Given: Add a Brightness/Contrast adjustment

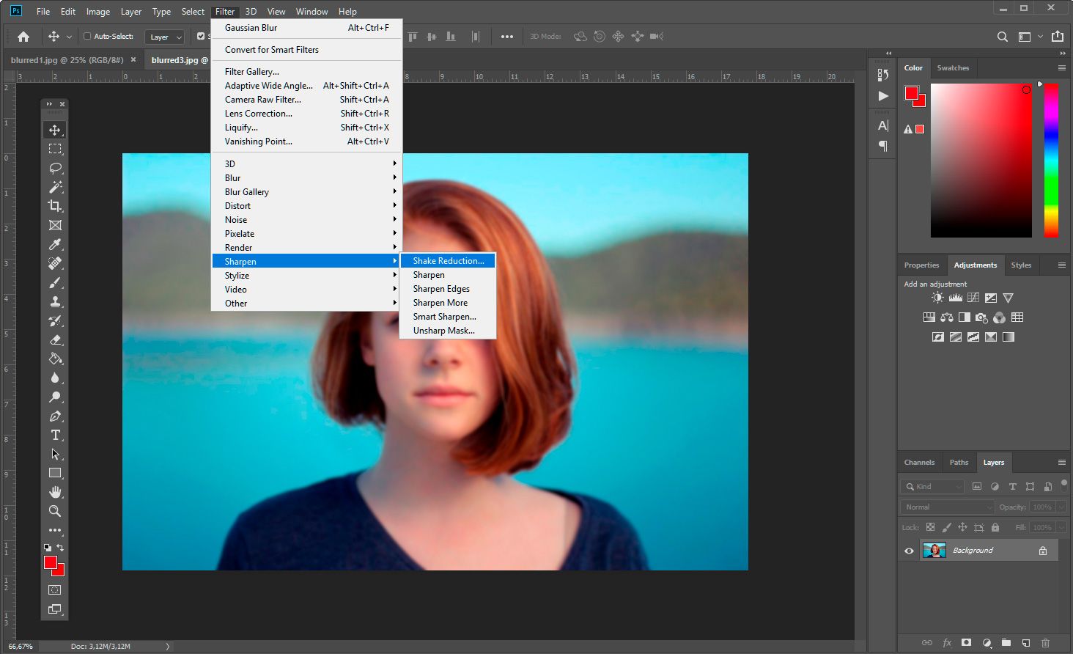Looking at the screenshot, I should point(937,297).
